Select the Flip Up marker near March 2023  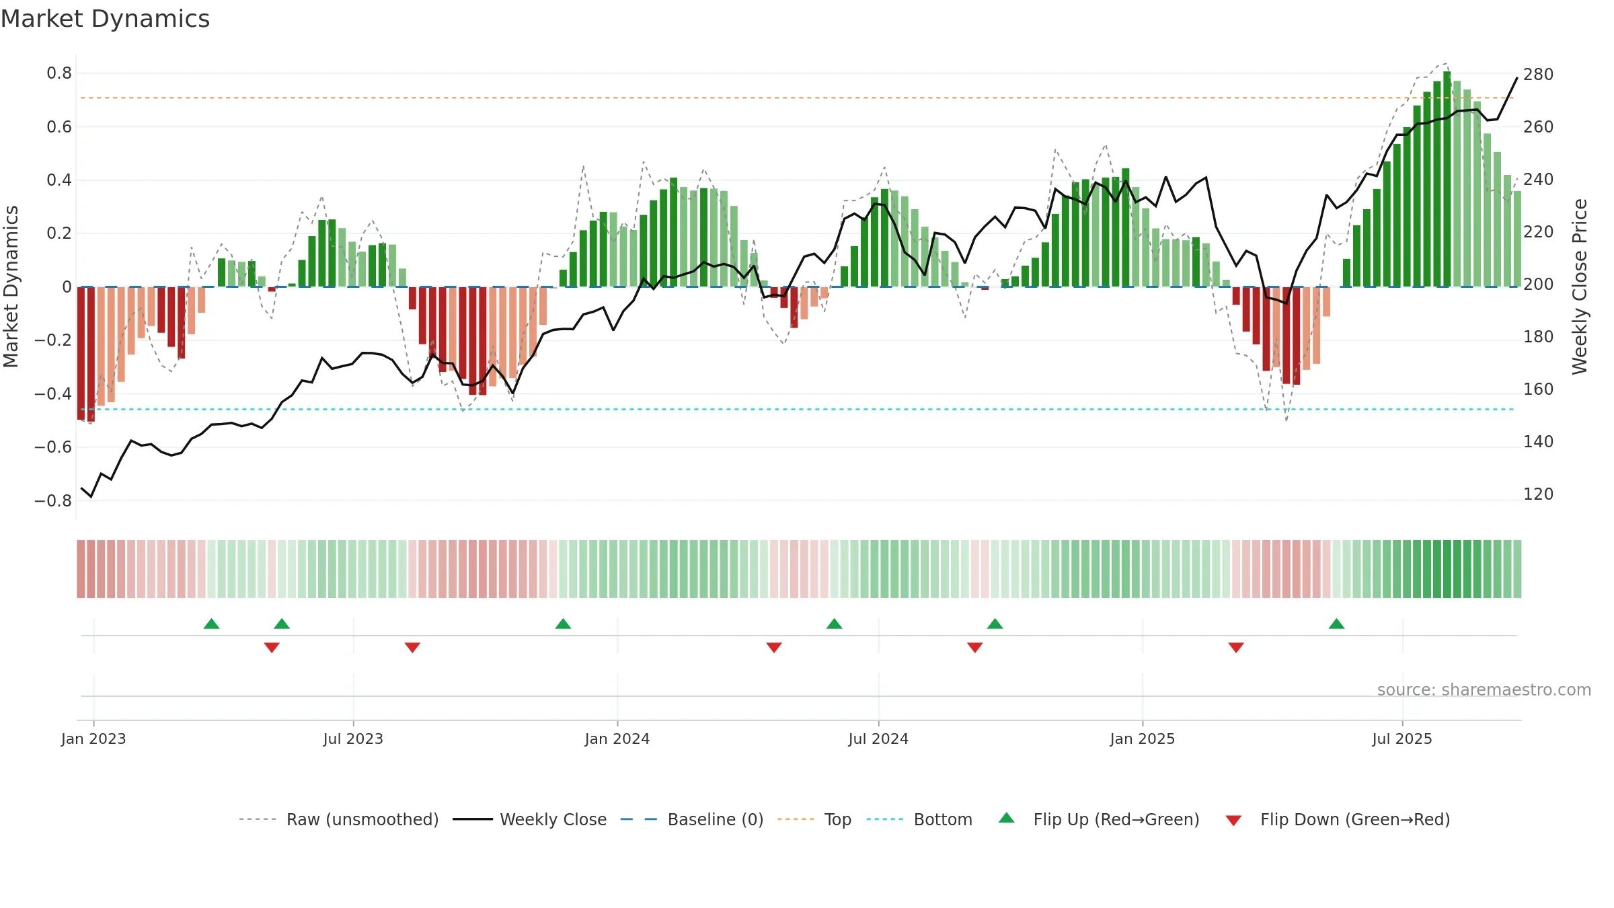pyautogui.click(x=211, y=623)
